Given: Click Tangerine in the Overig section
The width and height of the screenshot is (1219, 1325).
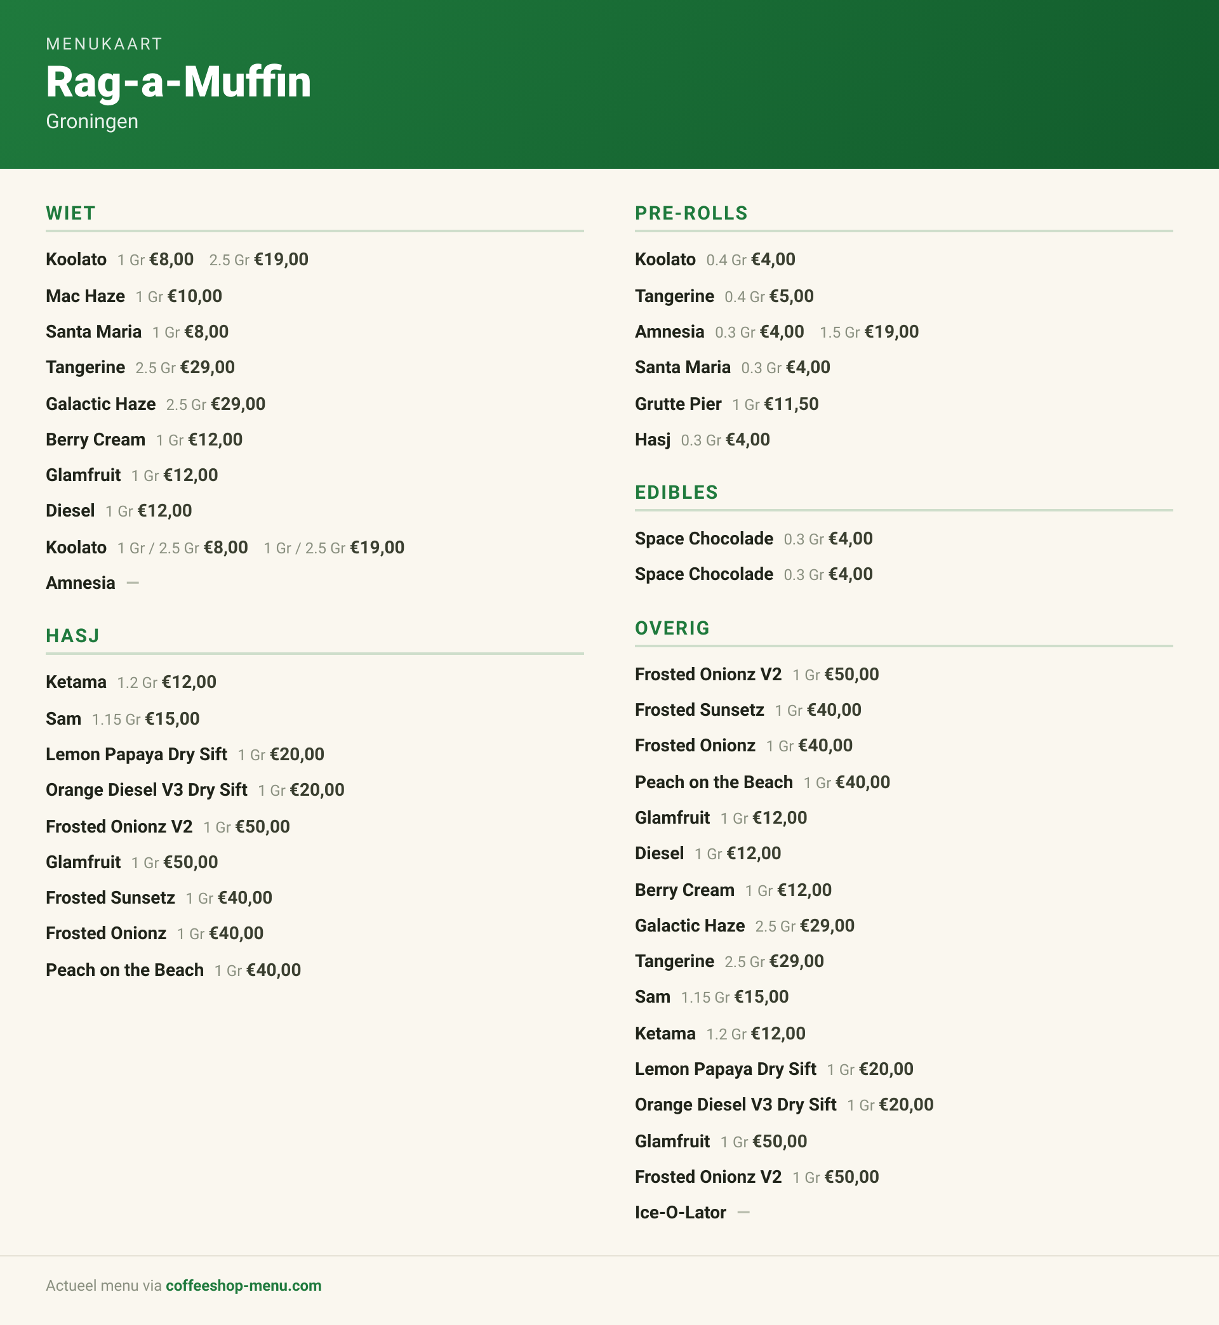Looking at the screenshot, I should click(x=674, y=961).
